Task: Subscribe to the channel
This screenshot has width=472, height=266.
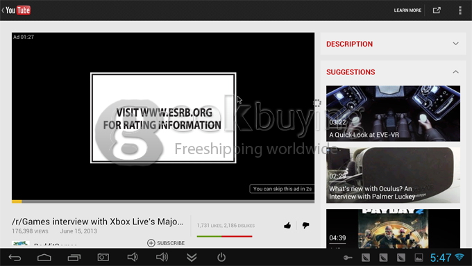Action: pyautogui.click(x=166, y=243)
